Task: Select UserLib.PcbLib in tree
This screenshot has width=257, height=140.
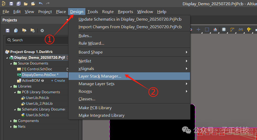Action: coord(37,98)
